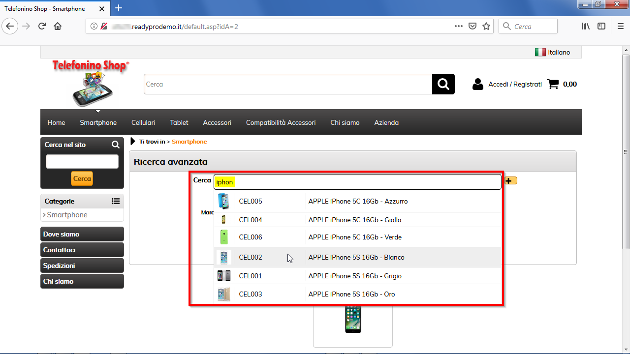The height and width of the screenshot is (354, 630).
Task: Open the Cellulari menu item
Action: (143, 122)
